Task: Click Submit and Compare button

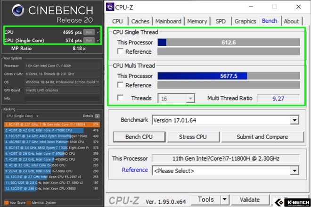Action: coord(262,137)
